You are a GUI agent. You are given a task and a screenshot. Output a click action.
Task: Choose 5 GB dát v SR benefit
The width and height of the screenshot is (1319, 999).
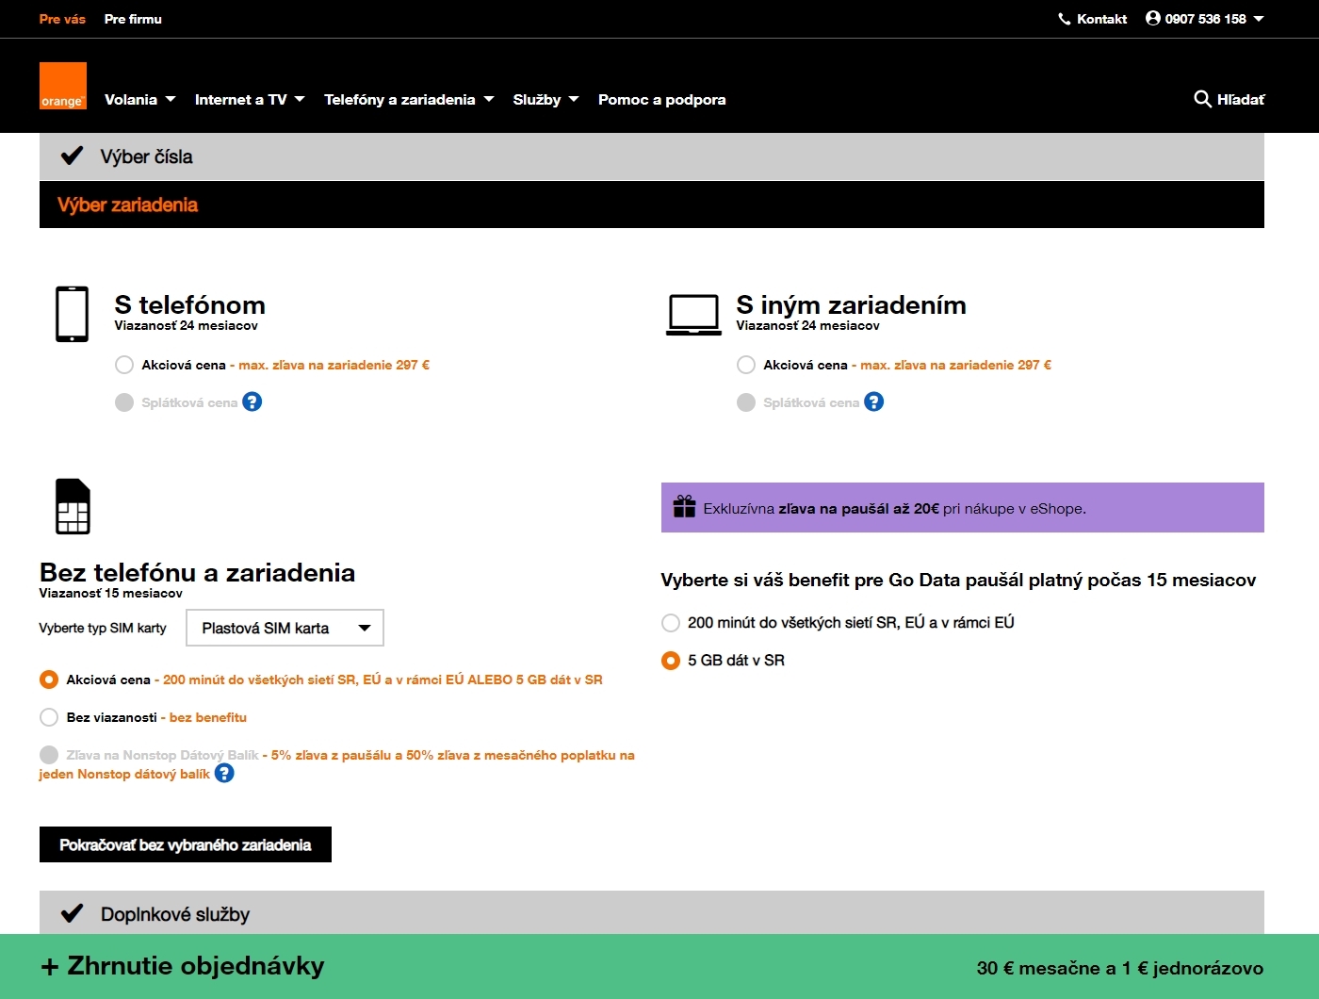671,661
